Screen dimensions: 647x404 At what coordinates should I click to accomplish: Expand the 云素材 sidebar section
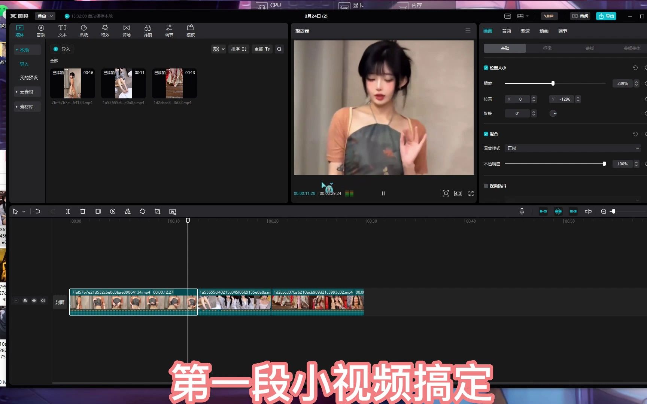coord(27,92)
